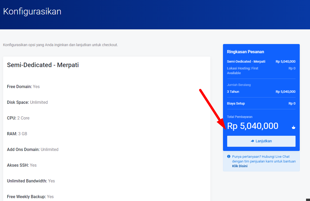Click the Total Pembayaran Rp 5,040,000 amount

252,126
